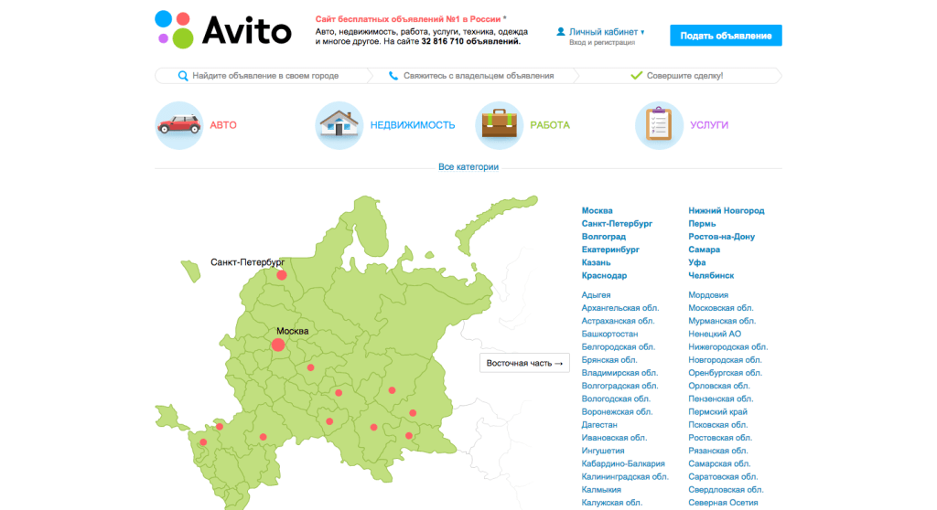Select Дагестан region
This screenshot has width=937, height=510.
point(599,425)
